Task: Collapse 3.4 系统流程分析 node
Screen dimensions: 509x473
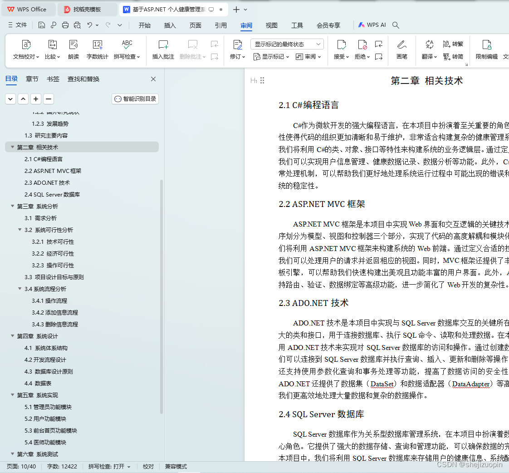Action: pyautogui.click(x=20, y=289)
